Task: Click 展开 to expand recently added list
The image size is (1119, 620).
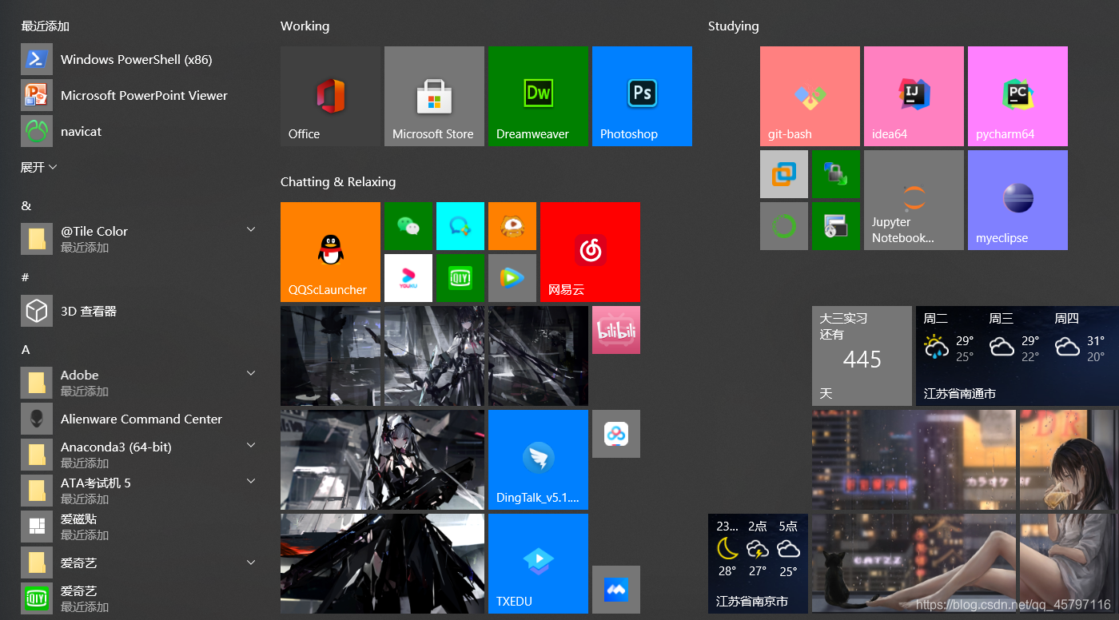Action: tap(39, 167)
